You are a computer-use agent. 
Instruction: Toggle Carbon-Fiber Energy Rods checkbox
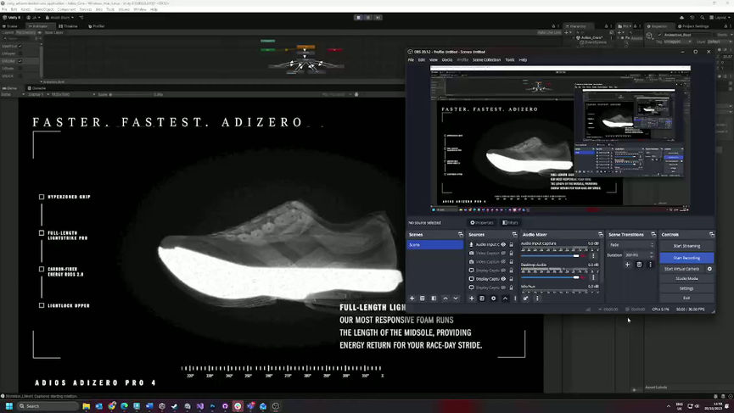click(42, 270)
